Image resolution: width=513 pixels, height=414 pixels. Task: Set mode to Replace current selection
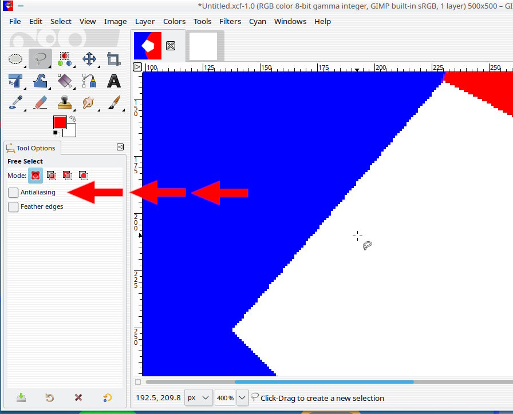pyautogui.click(x=35, y=176)
